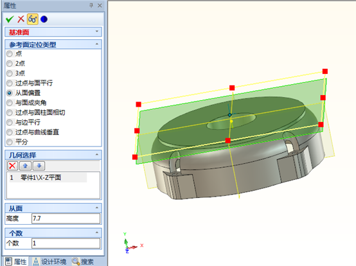Viewport: 356px width, 266px height.
Task: Switch to the 设计环境 tab
Action: (x=49, y=262)
